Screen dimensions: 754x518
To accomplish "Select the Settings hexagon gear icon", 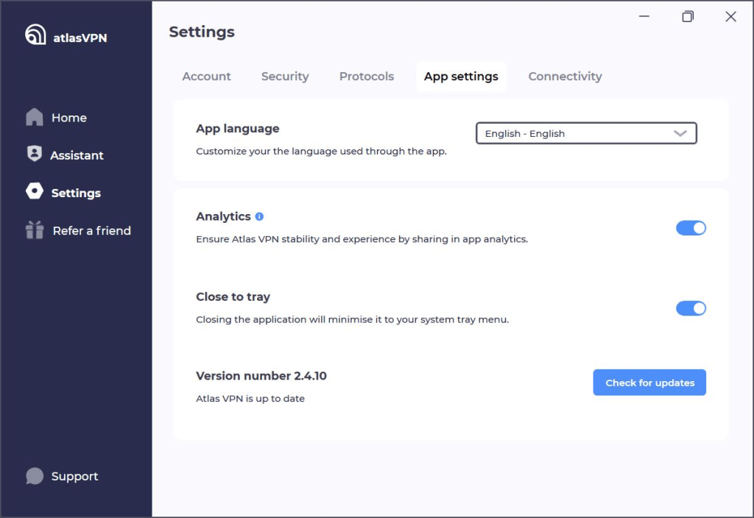I will click(35, 191).
